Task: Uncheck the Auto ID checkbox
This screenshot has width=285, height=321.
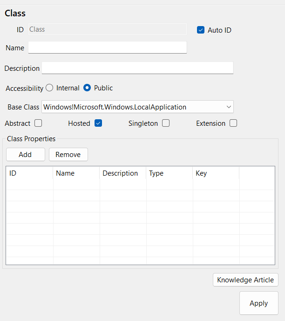Action: point(201,30)
